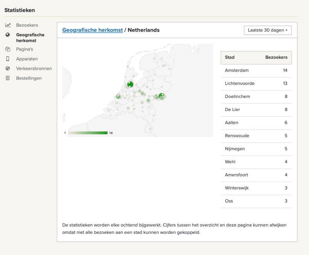Click the green gradient legend bar
Image resolution: width=309 pixels, height=255 pixels.
point(88,133)
